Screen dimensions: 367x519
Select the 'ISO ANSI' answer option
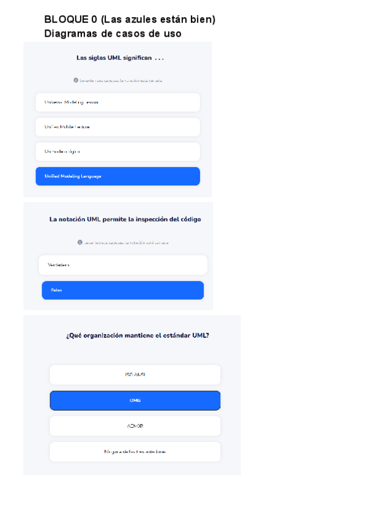pos(135,375)
